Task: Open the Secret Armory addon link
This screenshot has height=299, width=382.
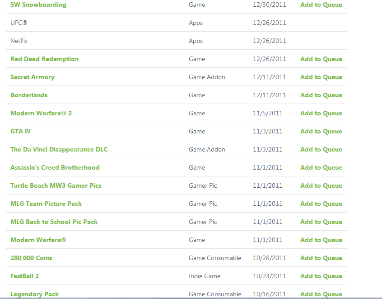Action: point(33,77)
